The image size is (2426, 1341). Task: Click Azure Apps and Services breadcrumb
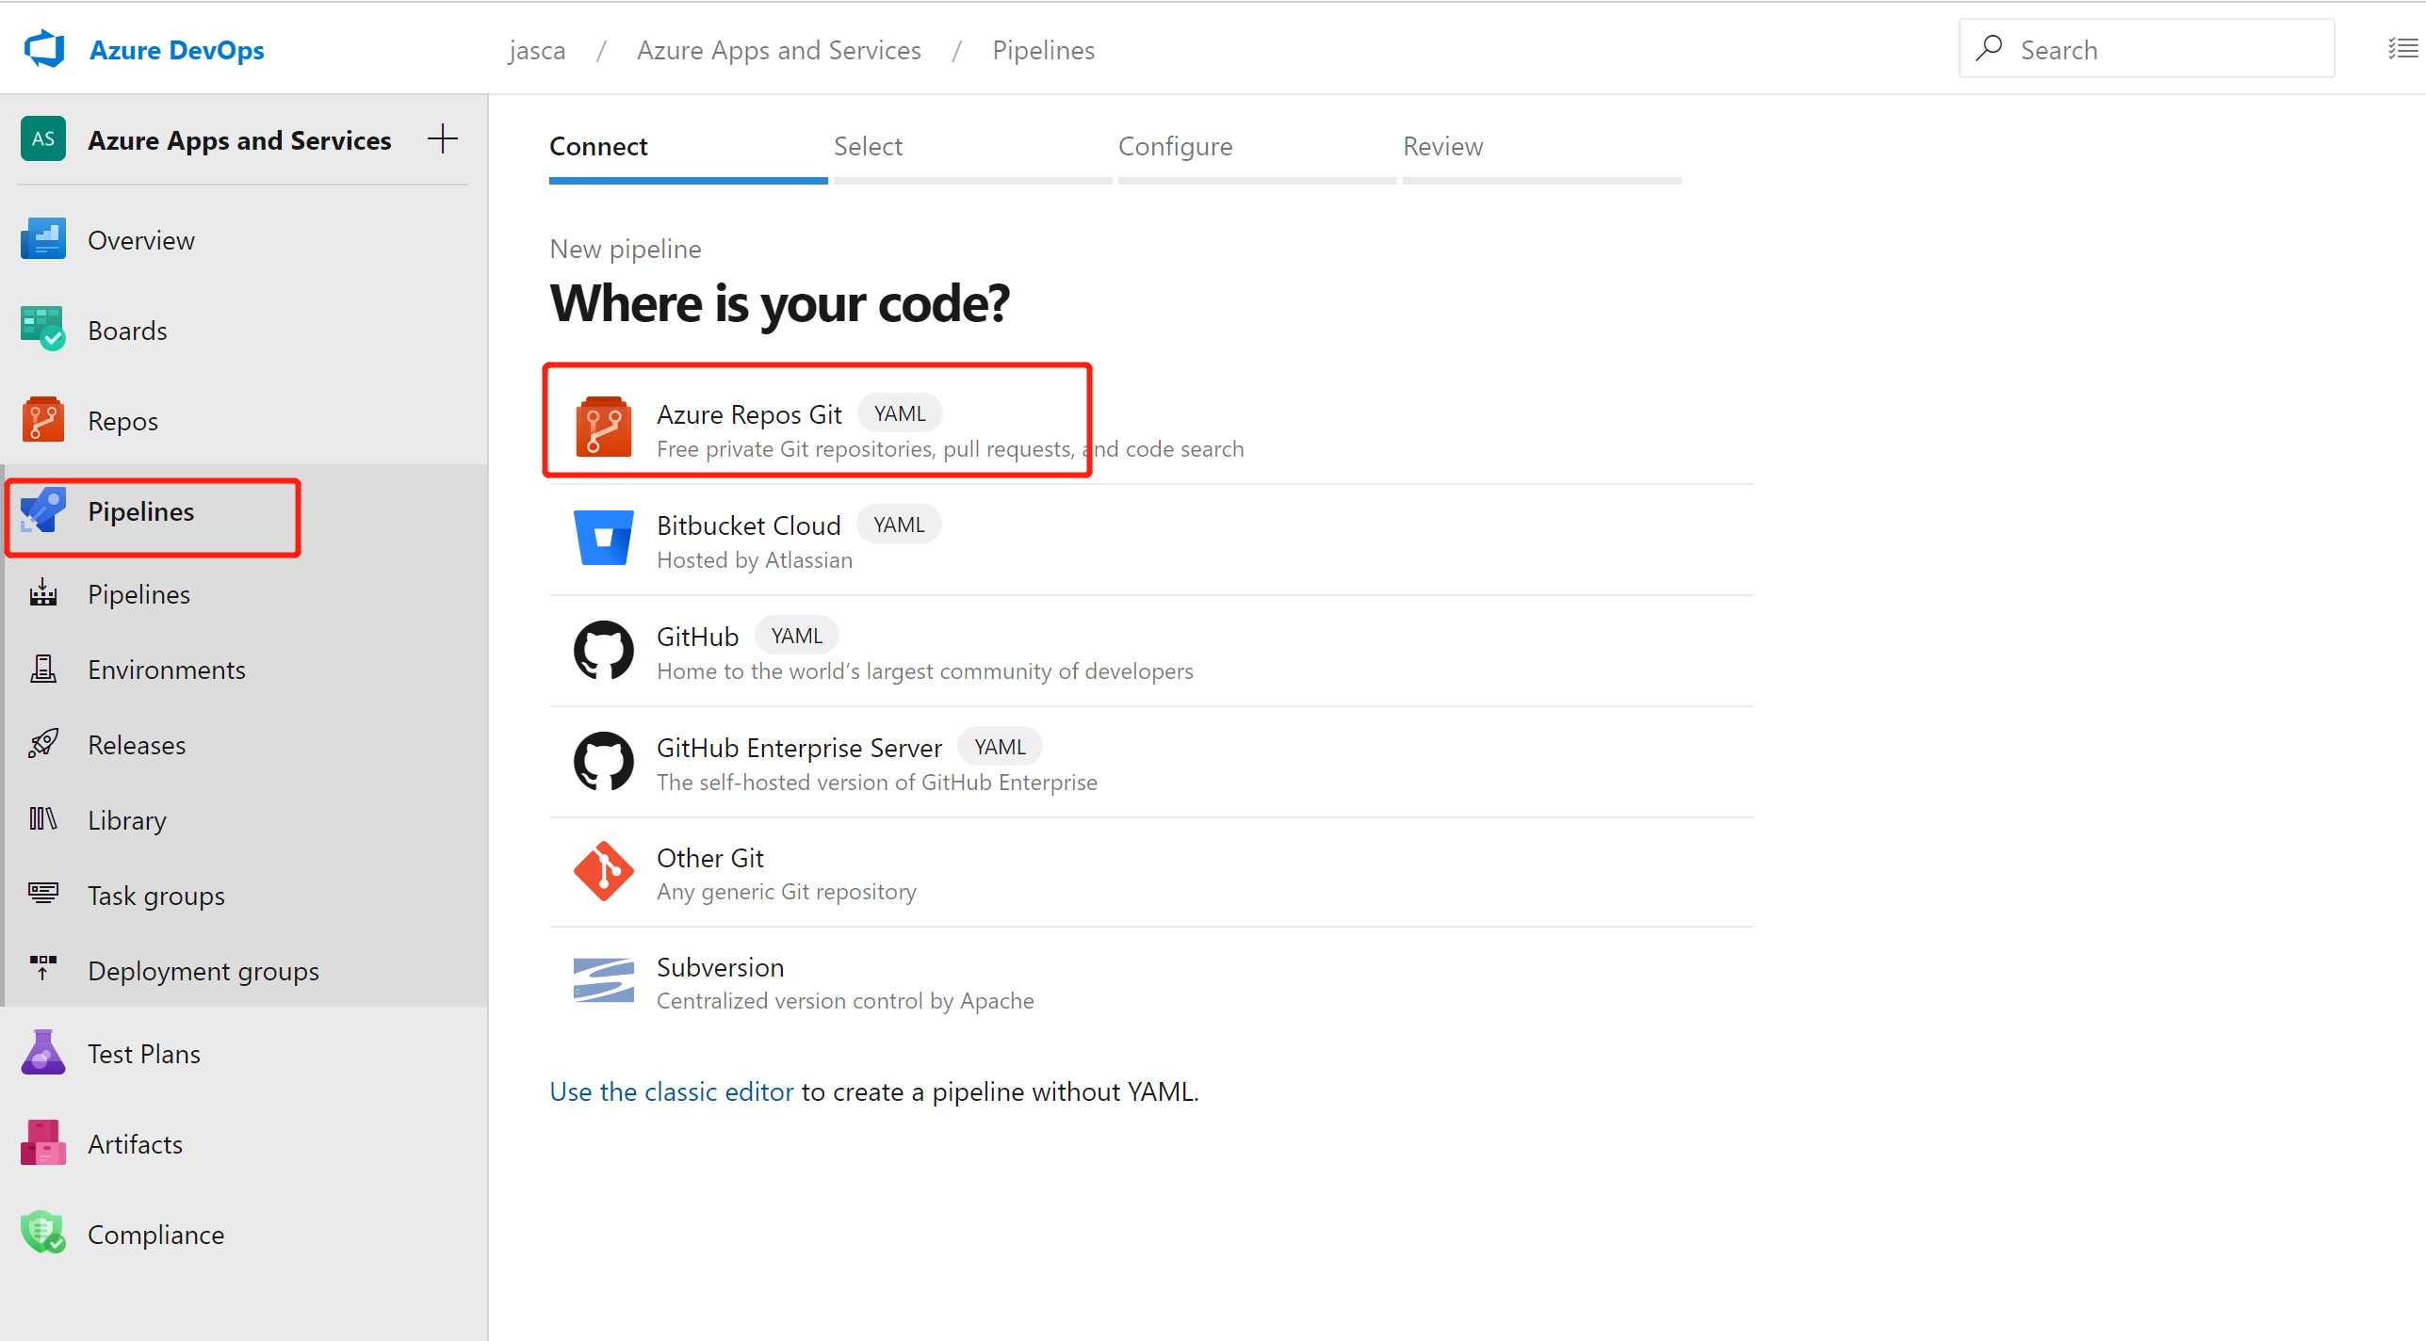779,50
